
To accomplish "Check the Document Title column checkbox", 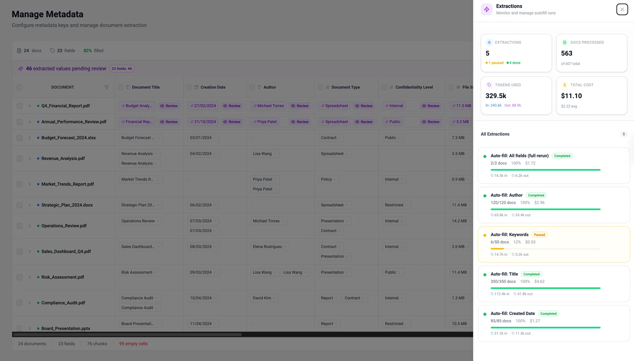I will tap(121, 87).
